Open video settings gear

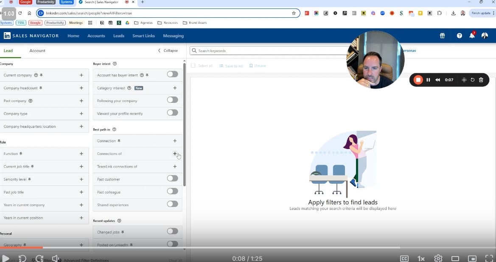tap(438, 259)
